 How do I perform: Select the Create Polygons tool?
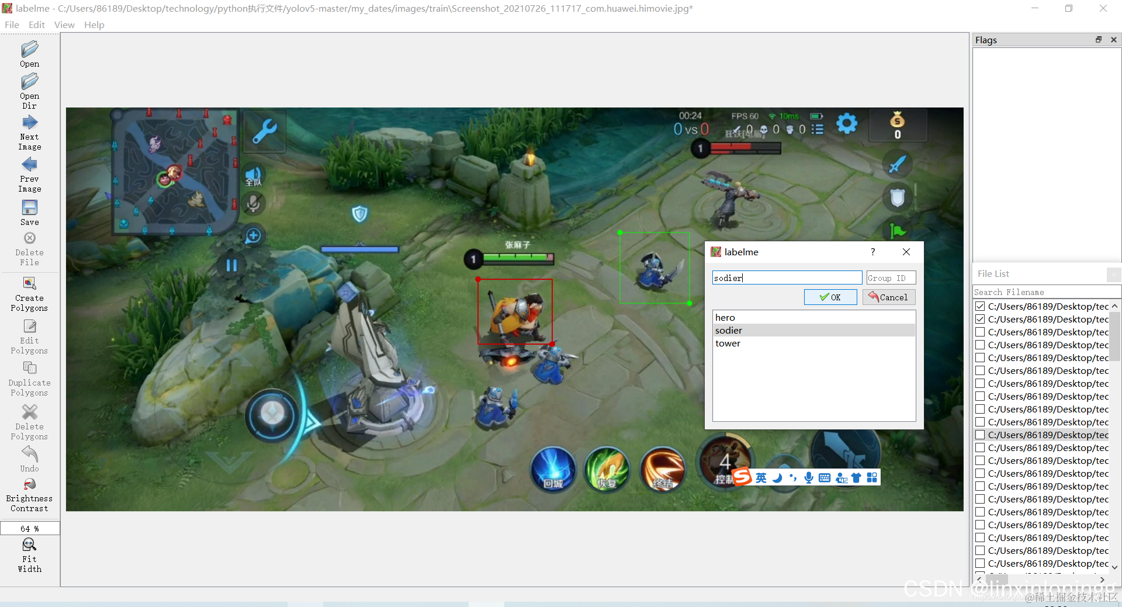click(x=29, y=294)
